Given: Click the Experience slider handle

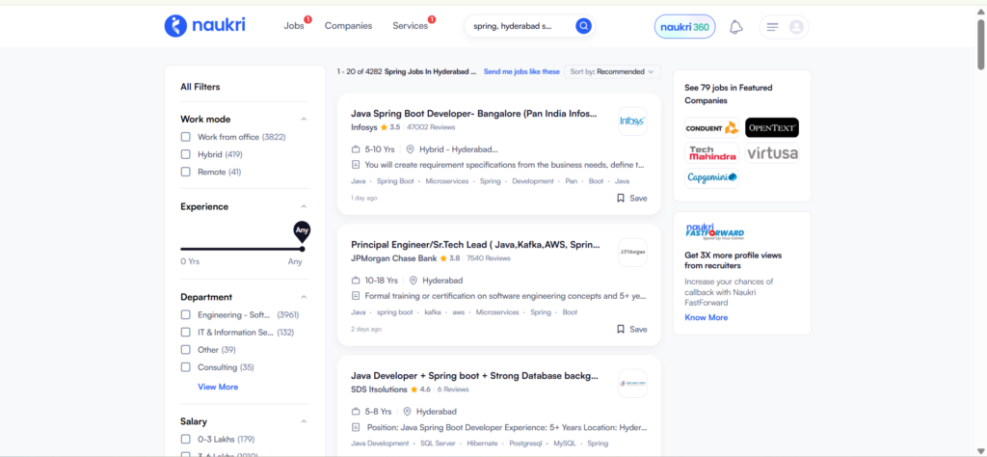Looking at the screenshot, I should 302,249.
